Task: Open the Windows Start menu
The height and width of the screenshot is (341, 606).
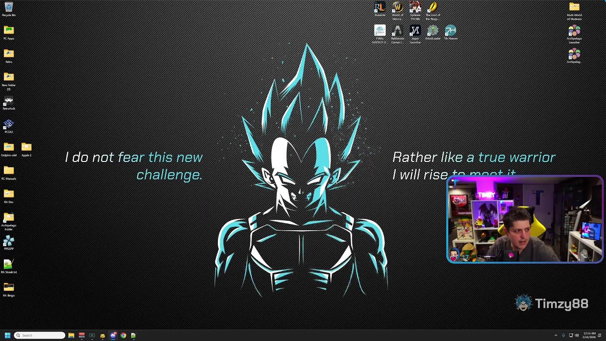Action: click(8, 335)
